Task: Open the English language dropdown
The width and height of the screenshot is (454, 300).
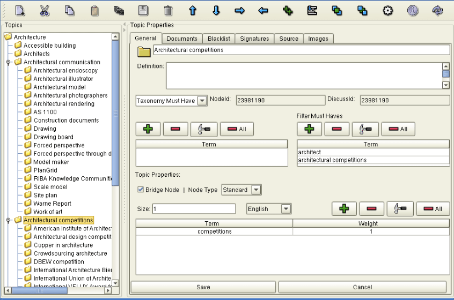Action: [x=286, y=209]
